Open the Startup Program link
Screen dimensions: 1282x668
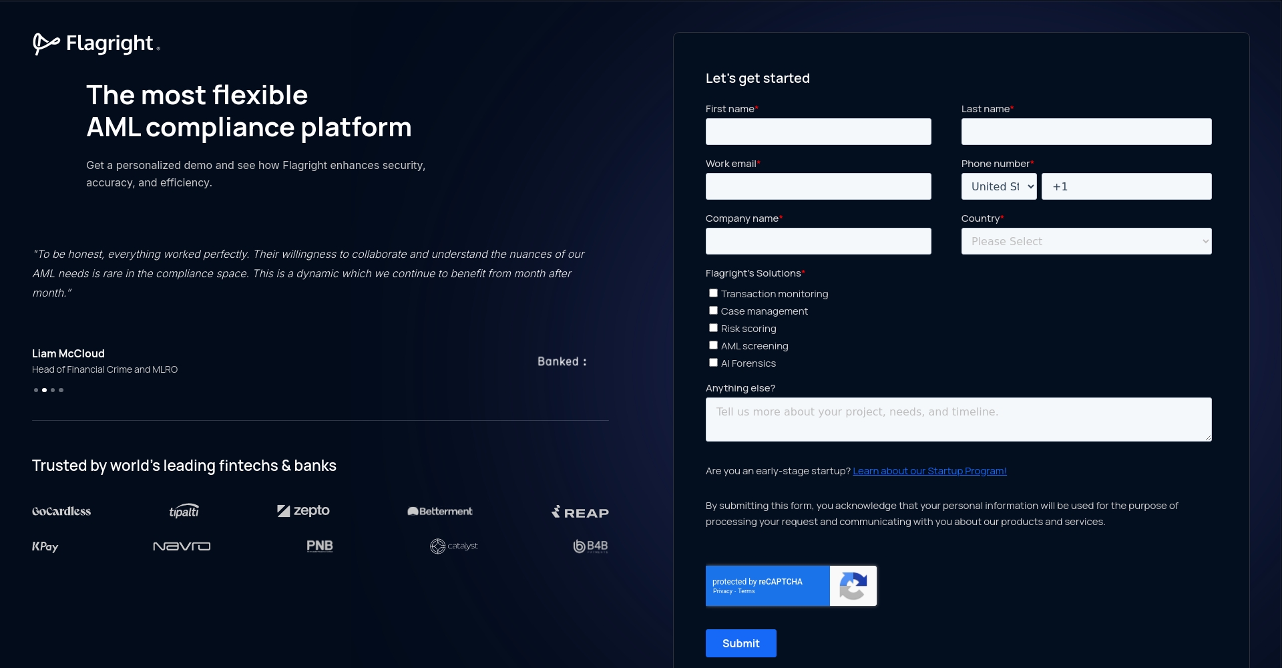click(929, 471)
